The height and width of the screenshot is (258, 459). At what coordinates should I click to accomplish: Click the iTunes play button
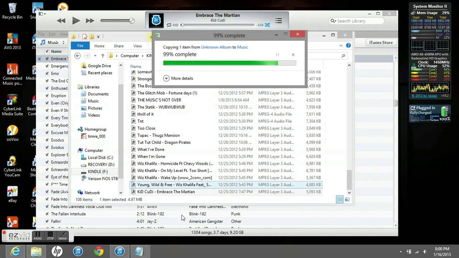click(x=76, y=21)
